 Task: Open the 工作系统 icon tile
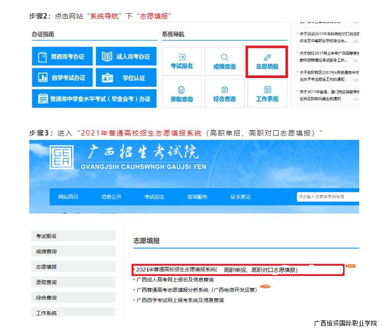pyautogui.click(x=267, y=94)
